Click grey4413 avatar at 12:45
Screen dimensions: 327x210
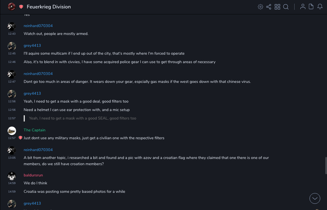pyautogui.click(x=12, y=46)
